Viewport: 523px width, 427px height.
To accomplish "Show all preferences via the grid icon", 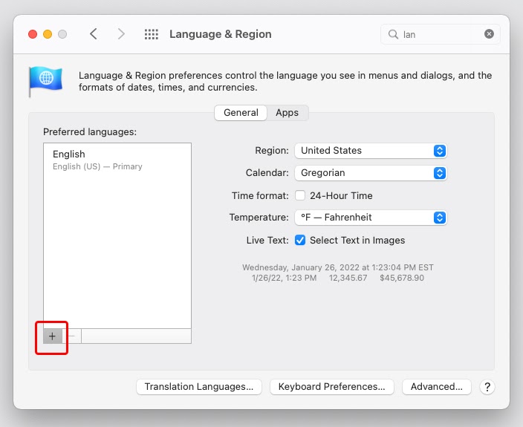I will pyautogui.click(x=152, y=34).
